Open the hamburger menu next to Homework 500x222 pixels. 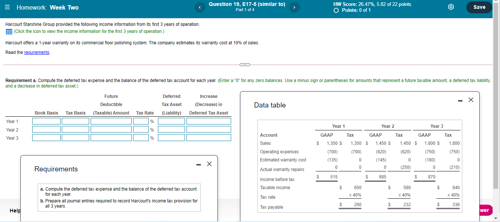(8, 7)
